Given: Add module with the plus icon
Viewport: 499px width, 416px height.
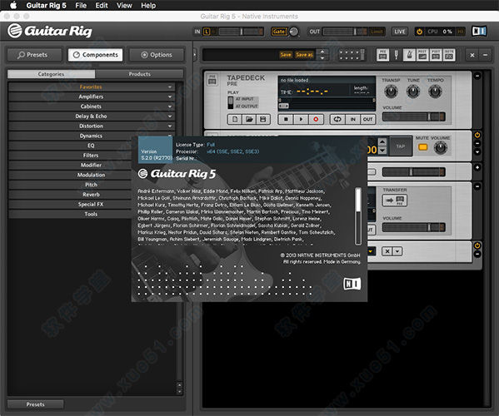Looking at the screenshot, I should (477, 167).
